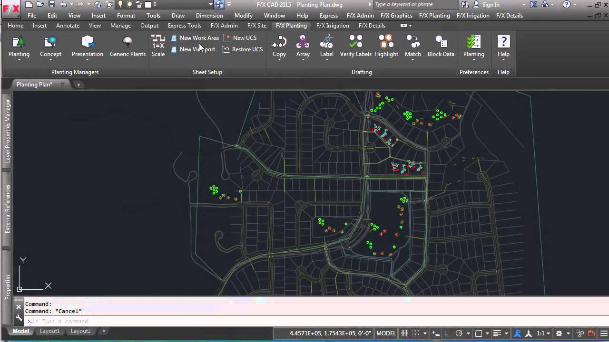The image size is (609, 342).
Task: Open the lineweight settings dropdown arrow
Action: (506, 333)
